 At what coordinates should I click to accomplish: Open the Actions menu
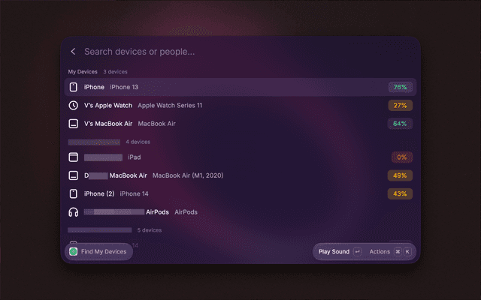coord(390,252)
